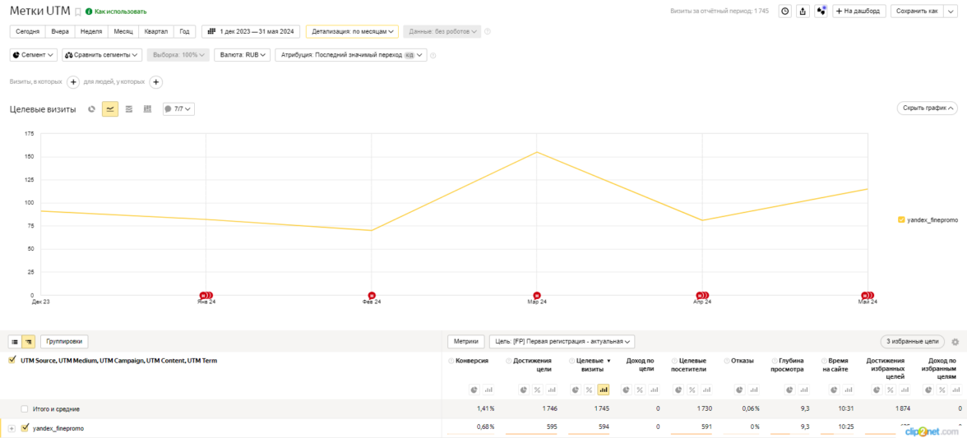Open help icon next to Данные: без роботов
967x438 pixels.
[x=487, y=31]
